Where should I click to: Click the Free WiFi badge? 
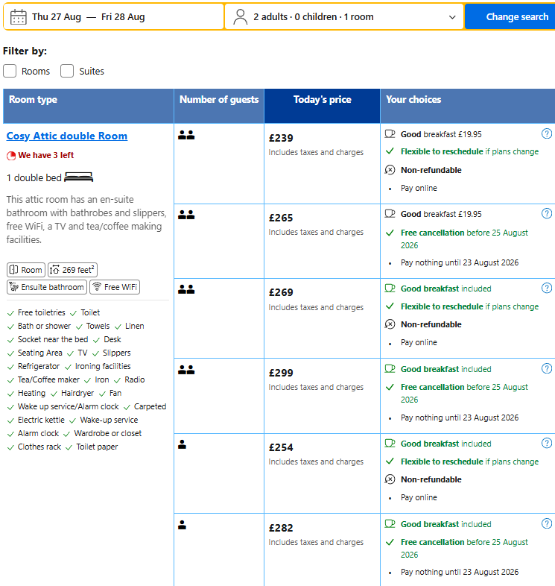pos(115,287)
